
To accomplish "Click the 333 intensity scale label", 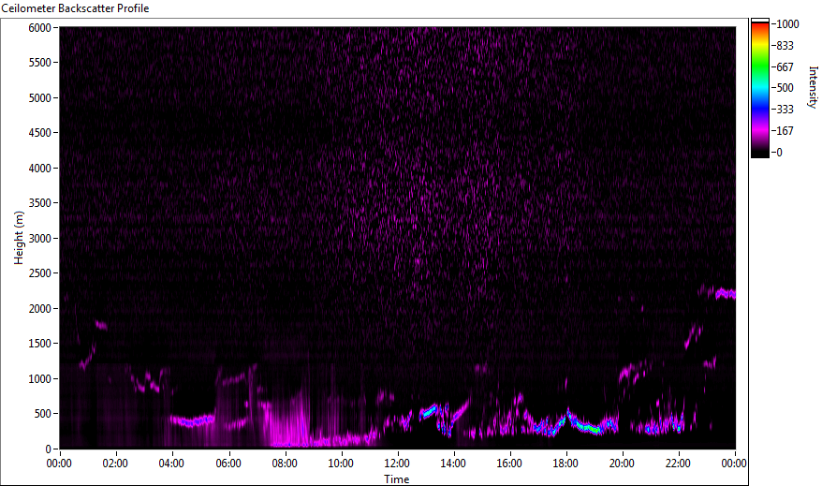I will click(785, 110).
